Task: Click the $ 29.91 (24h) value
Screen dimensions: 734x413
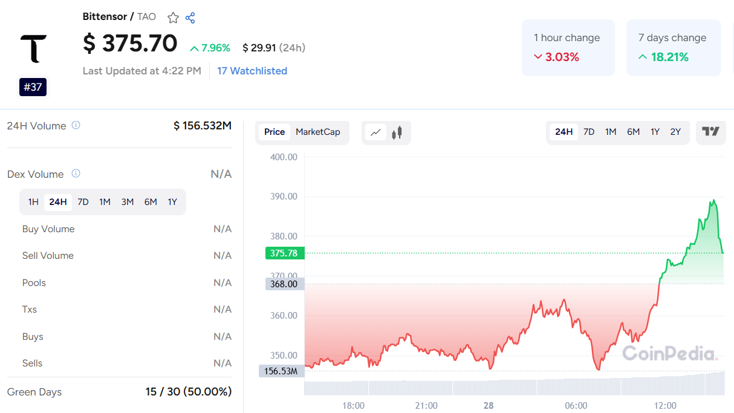Action: [274, 48]
